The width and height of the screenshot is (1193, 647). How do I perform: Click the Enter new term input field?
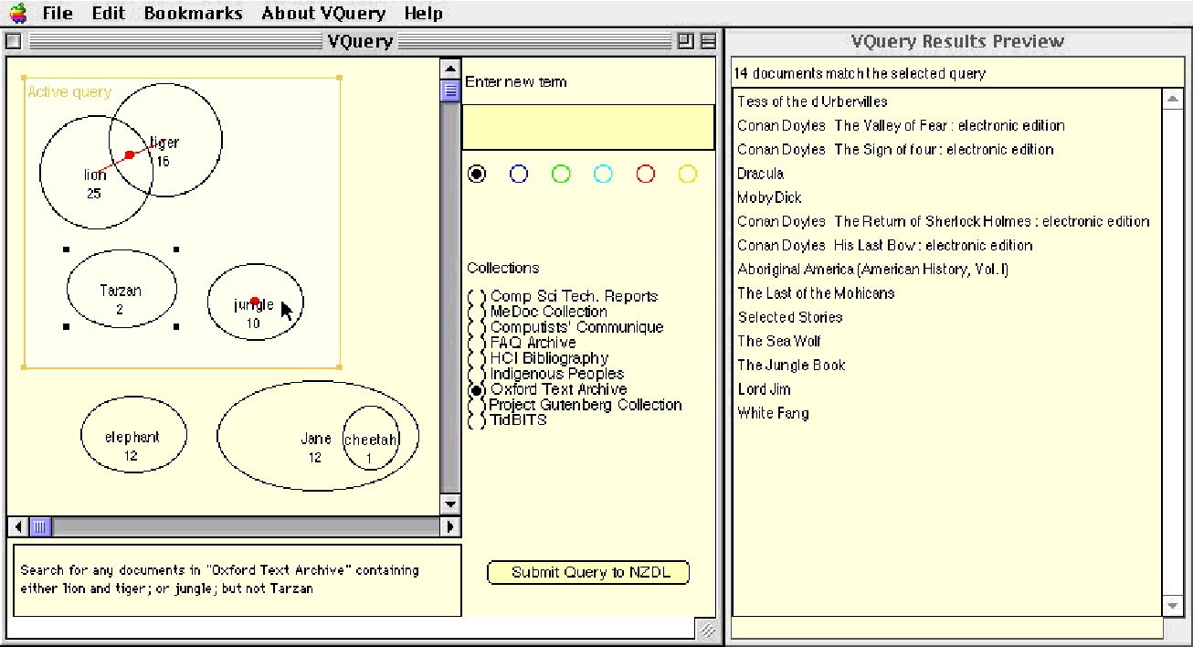click(x=588, y=127)
